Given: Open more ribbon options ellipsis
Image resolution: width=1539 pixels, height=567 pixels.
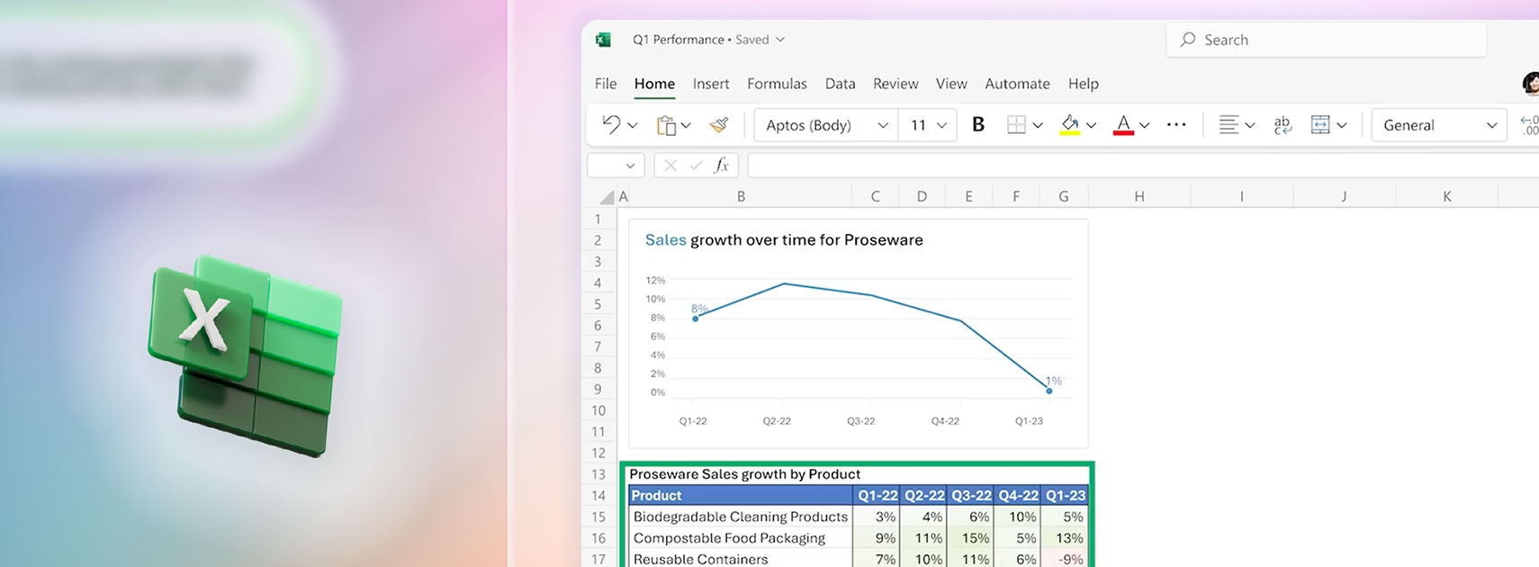Looking at the screenshot, I should pos(1176,125).
